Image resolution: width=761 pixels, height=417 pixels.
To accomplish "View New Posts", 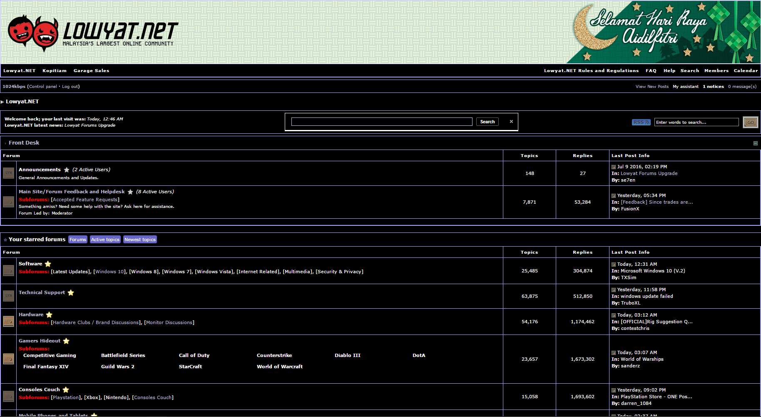I will [x=652, y=87].
